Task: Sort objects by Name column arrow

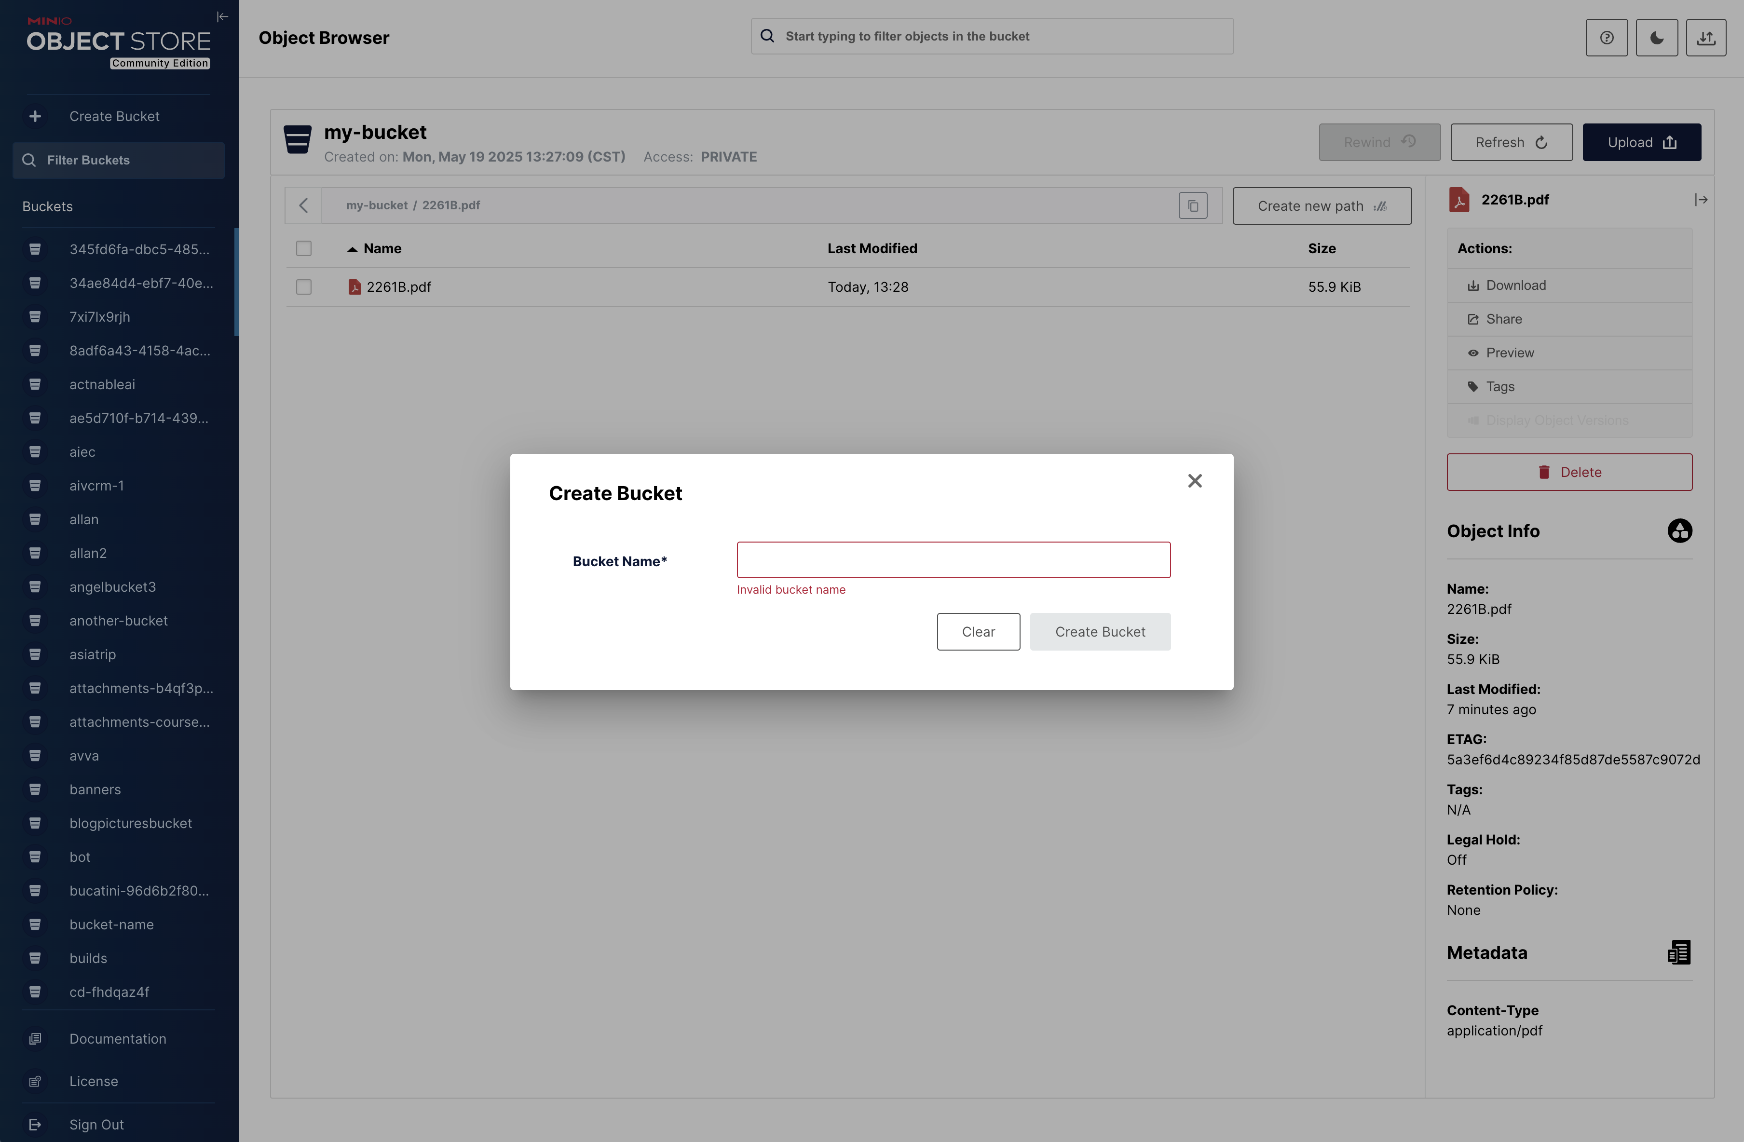Action: tap(353, 249)
